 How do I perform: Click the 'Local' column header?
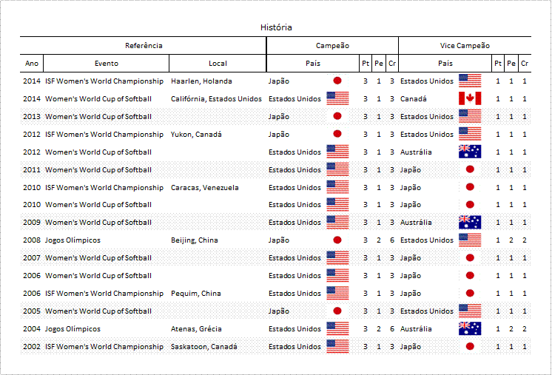pyautogui.click(x=218, y=64)
